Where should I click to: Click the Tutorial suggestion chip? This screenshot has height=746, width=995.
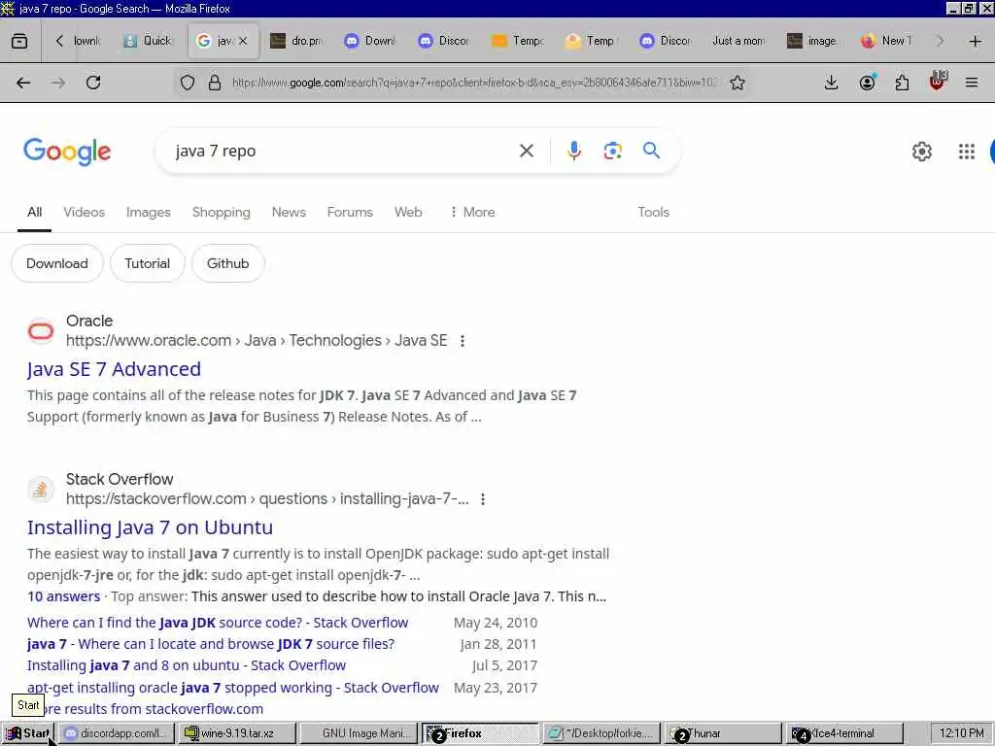[x=148, y=264]
